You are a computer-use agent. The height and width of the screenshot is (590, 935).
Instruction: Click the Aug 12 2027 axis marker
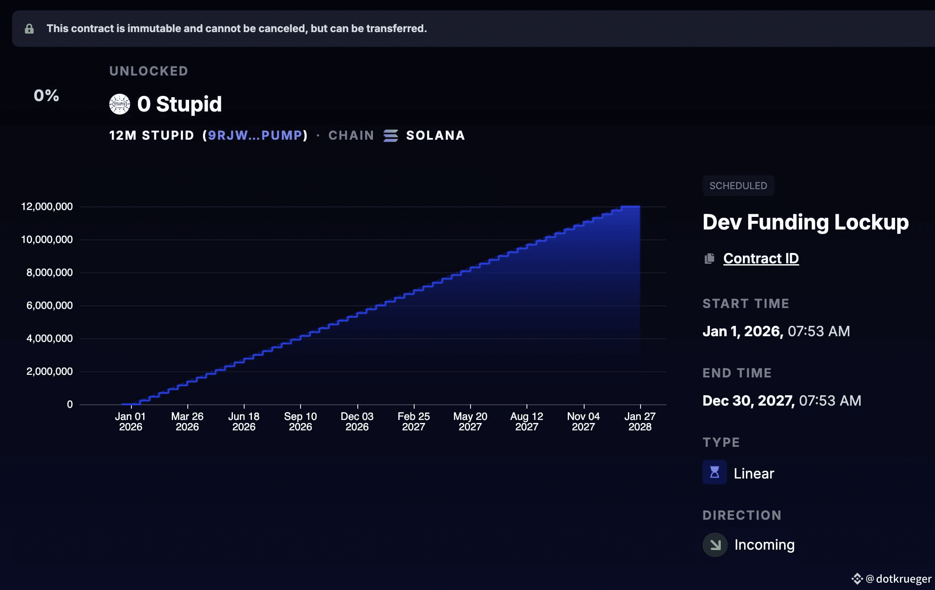[527, 421]
